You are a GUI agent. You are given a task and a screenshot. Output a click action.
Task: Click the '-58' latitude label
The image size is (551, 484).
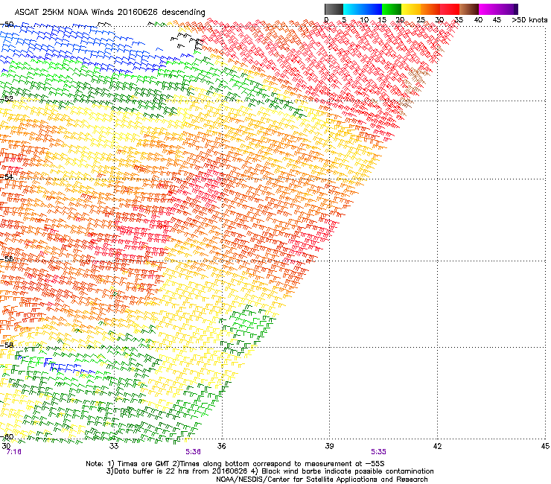point(7,345)
